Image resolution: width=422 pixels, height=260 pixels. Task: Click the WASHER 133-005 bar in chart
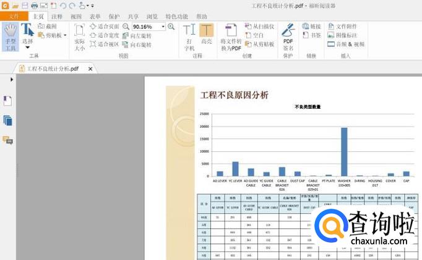pyautogui.click(x=344, y=152)
